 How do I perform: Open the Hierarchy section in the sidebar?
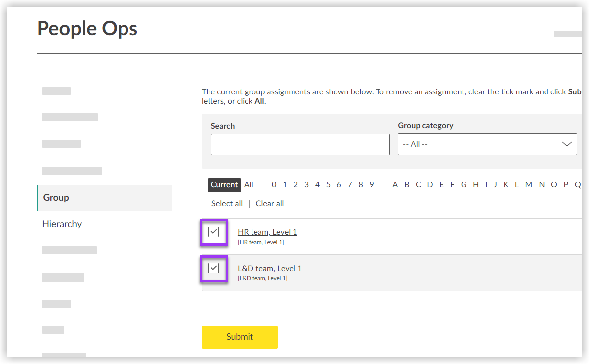point(62,224)
